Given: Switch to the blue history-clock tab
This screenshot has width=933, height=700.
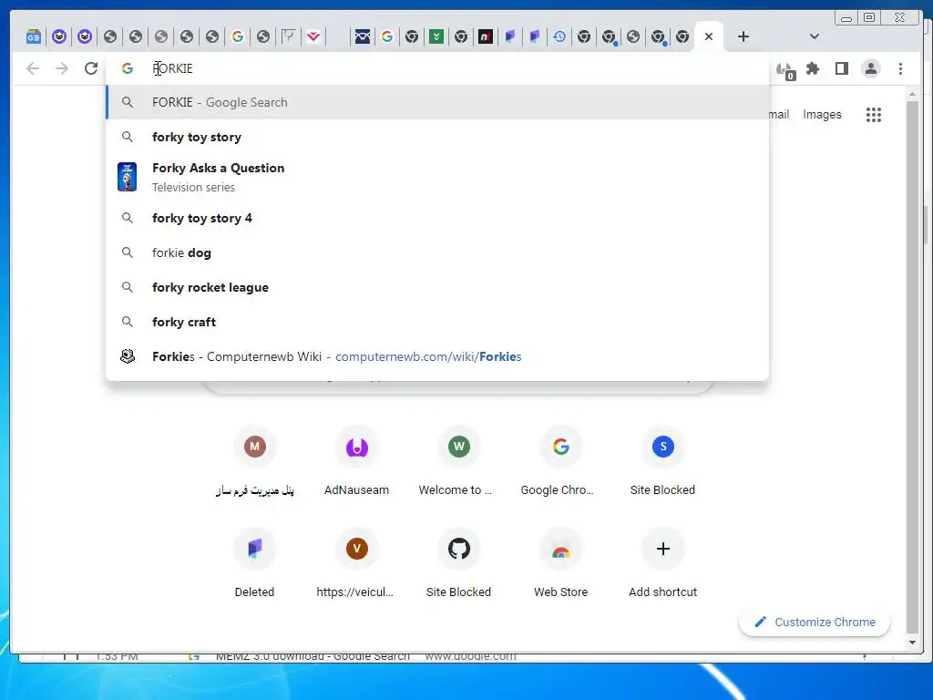Looking at the screenshot, I should point(559,36).
